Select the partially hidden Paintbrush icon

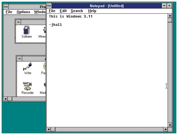(x=44, y=69)
